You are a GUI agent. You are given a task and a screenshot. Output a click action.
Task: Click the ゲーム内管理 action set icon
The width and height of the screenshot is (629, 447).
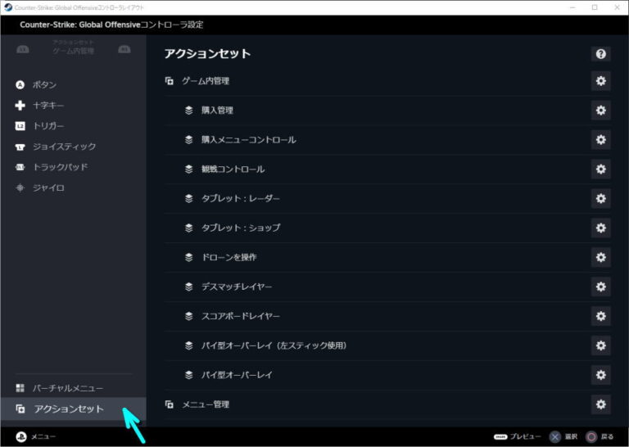(170, 81)
